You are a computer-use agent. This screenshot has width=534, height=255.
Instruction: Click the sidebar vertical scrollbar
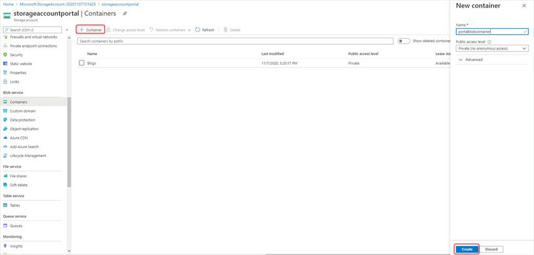pos(69,143)
